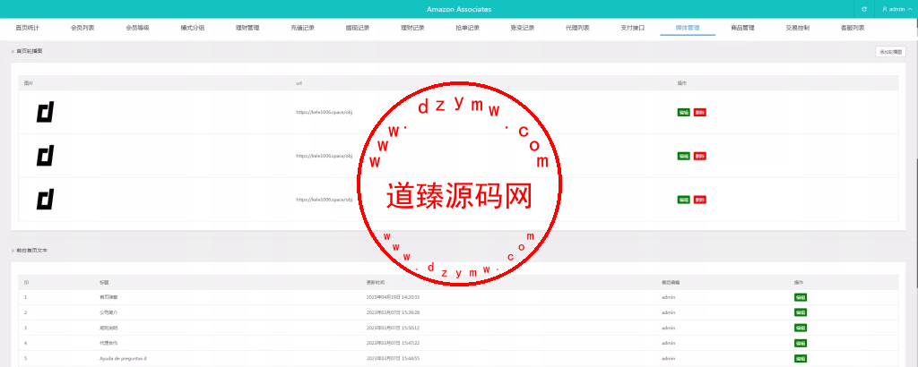918x367 pixels.
Task: Open the 理财记录 tab
Action: click(412, 28)
